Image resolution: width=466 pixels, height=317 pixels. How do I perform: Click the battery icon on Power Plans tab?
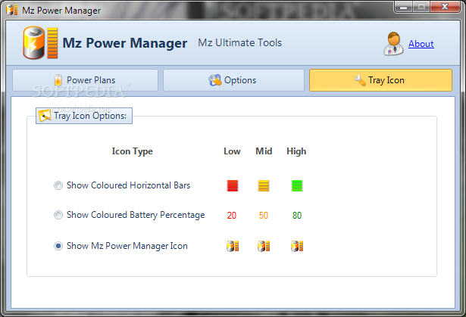[x=58, y=80]
